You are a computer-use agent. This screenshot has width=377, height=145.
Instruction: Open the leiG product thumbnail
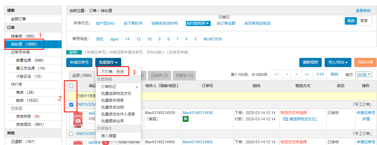coord(78,120)
